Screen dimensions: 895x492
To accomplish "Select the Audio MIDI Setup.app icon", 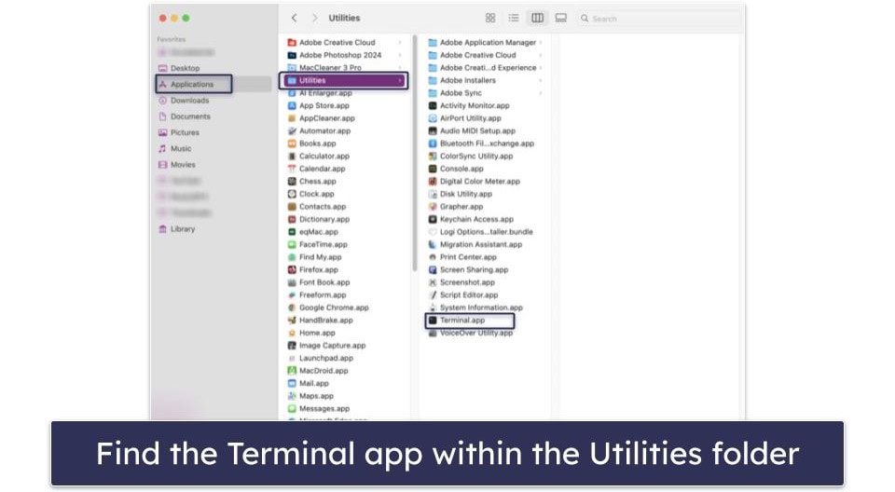I will 433,130.
